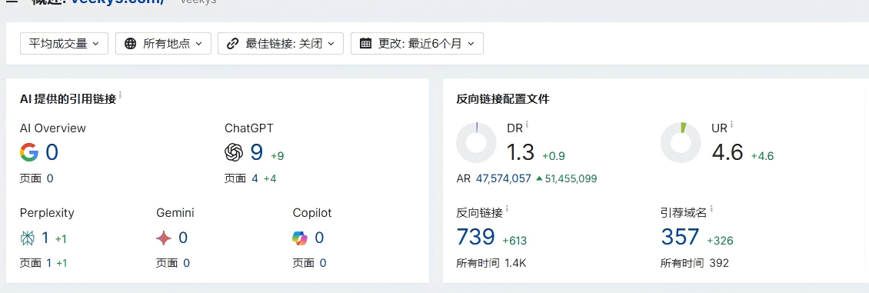Expand the 最佳链接: 关闭 dropdown
869x293 pixels.
pyautogui.click(x=281, y=43)
